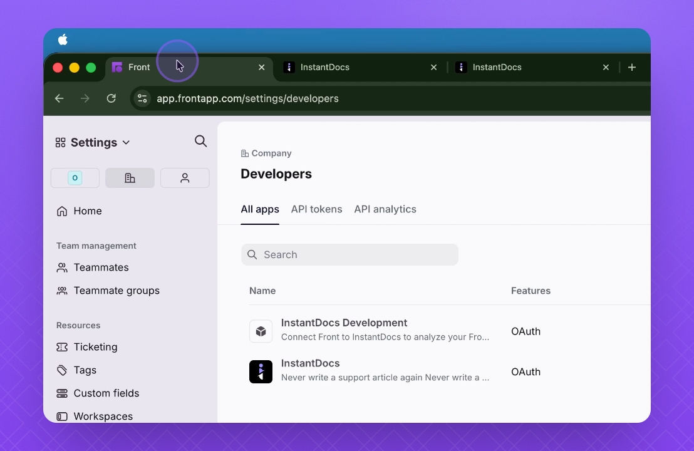Screen dimensions: 694x451
Task: Select the Company settings scope button
Action: [x=130, y=178]
